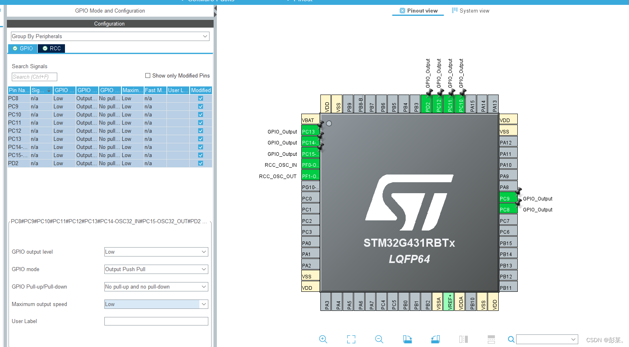The image size is (629, 347).
Task: Toggle Modified checkbox for PC8 row
Action: [201, 98]
